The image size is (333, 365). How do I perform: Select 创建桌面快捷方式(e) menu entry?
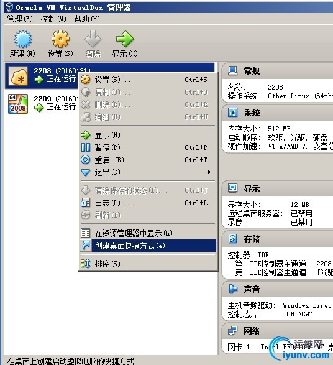148,246
